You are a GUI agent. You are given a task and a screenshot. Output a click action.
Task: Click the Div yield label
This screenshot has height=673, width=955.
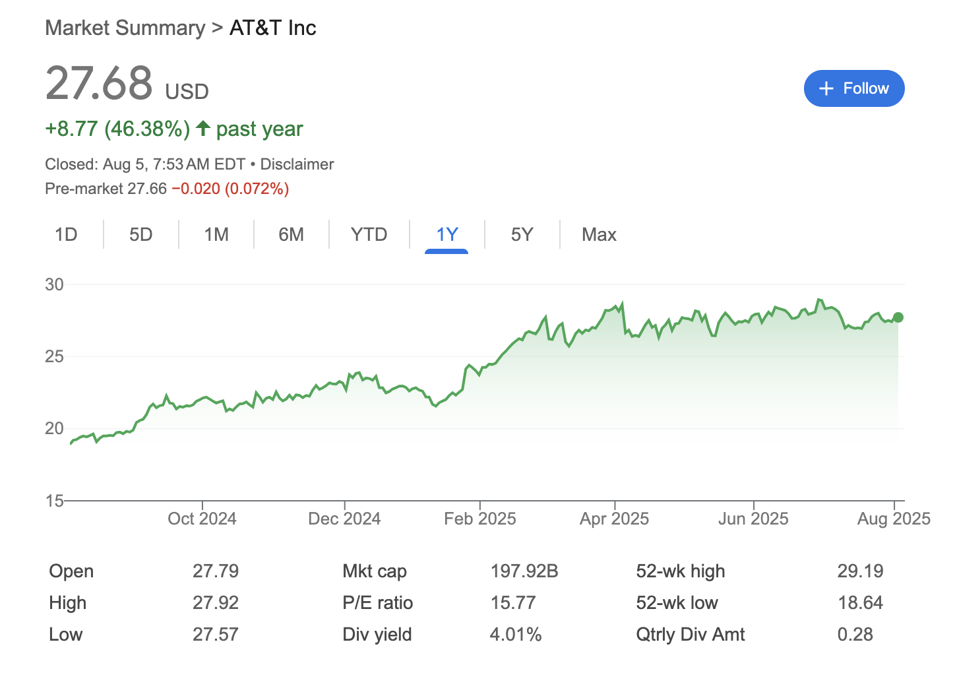point(377,635)
